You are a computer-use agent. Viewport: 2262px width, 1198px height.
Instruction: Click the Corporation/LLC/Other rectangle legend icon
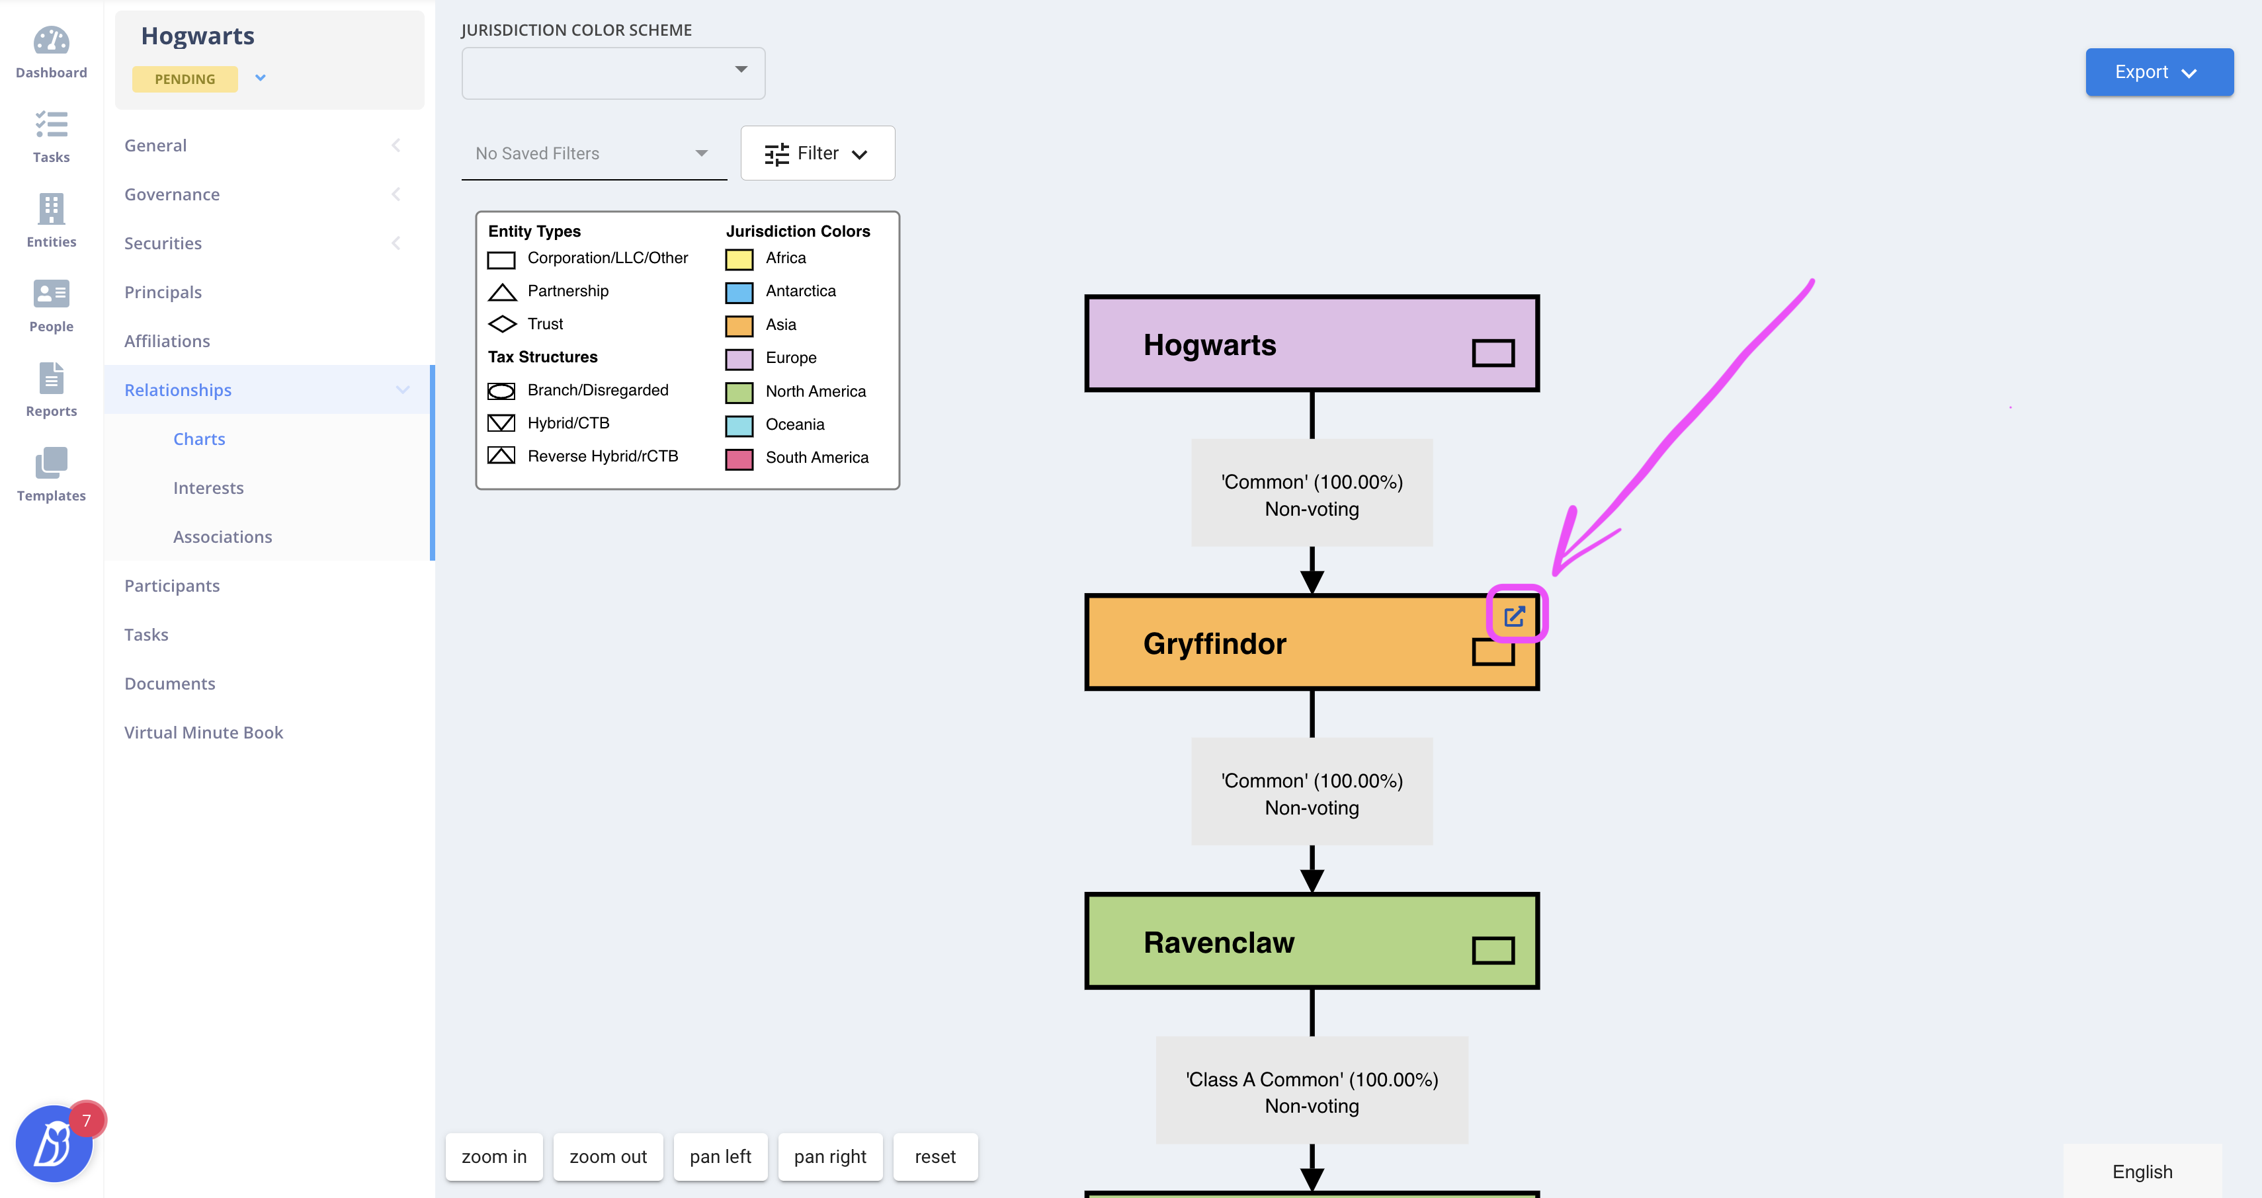(x=501, y=260)
